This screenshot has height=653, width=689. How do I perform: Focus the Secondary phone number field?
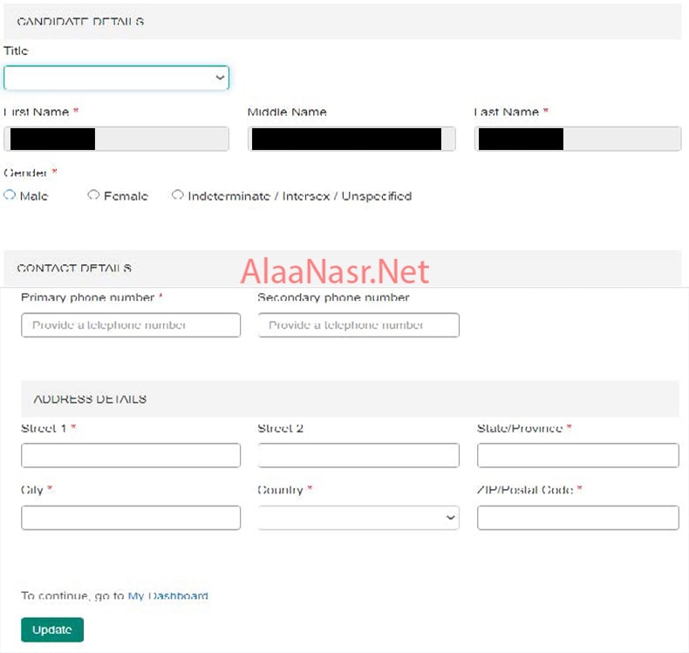(358, 325)
